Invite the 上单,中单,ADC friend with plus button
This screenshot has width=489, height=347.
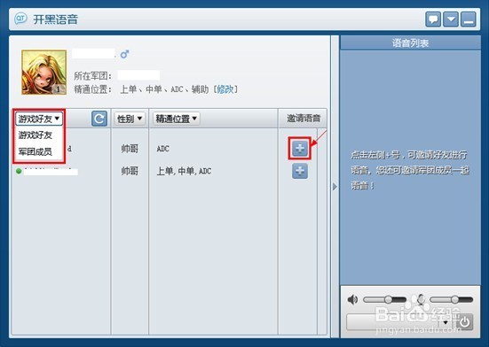click(300, 171)
